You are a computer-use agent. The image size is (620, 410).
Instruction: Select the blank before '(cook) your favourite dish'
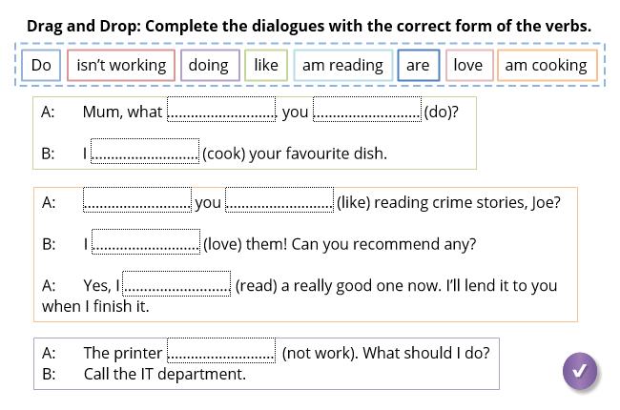point(145,151)
